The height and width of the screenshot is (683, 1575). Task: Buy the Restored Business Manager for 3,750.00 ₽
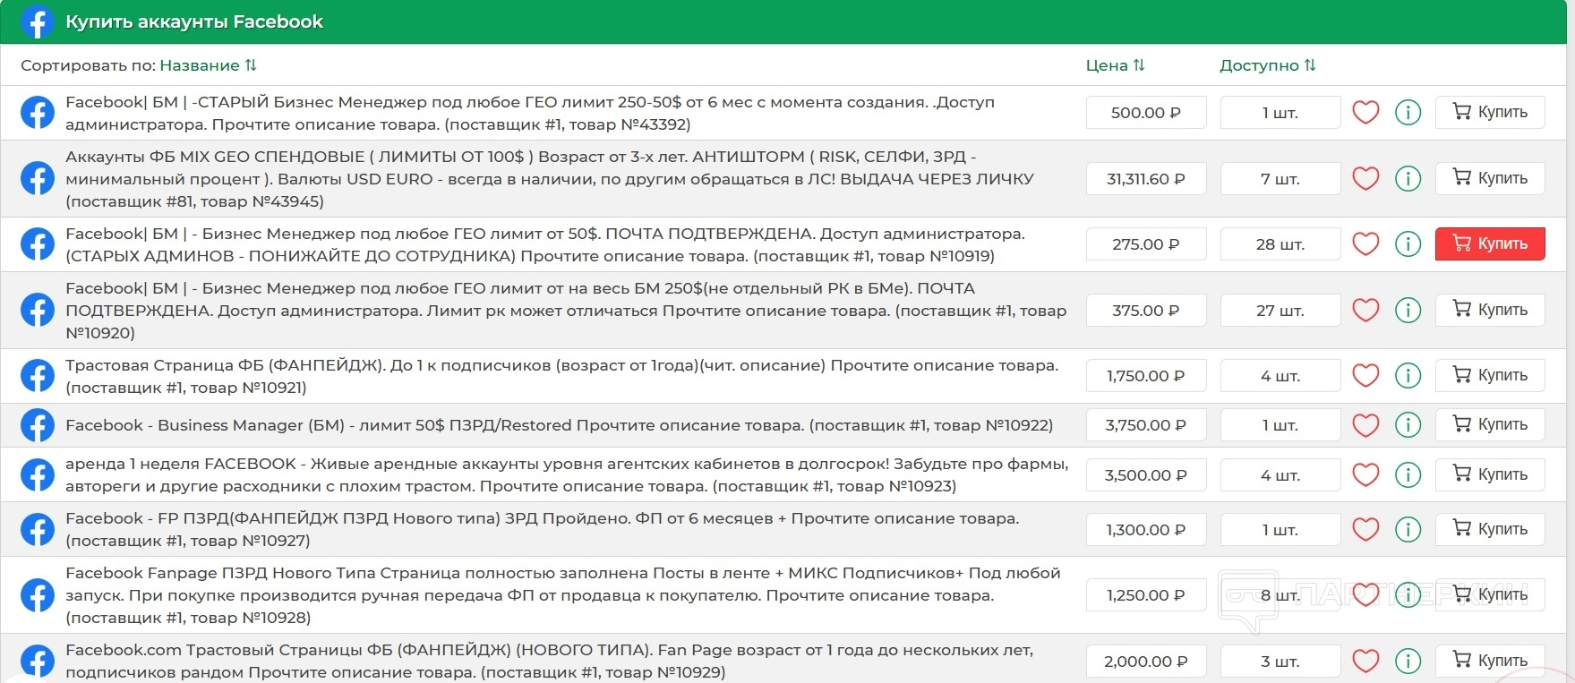point(1490,425)
